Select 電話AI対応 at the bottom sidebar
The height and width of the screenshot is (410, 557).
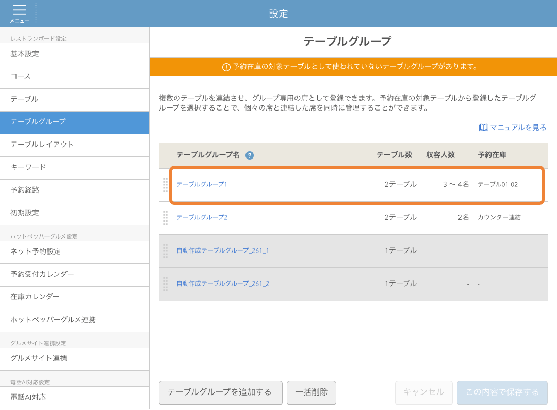click(x=27, y=398)
